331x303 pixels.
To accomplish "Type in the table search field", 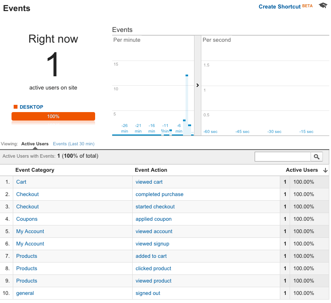I will point(282,157).
